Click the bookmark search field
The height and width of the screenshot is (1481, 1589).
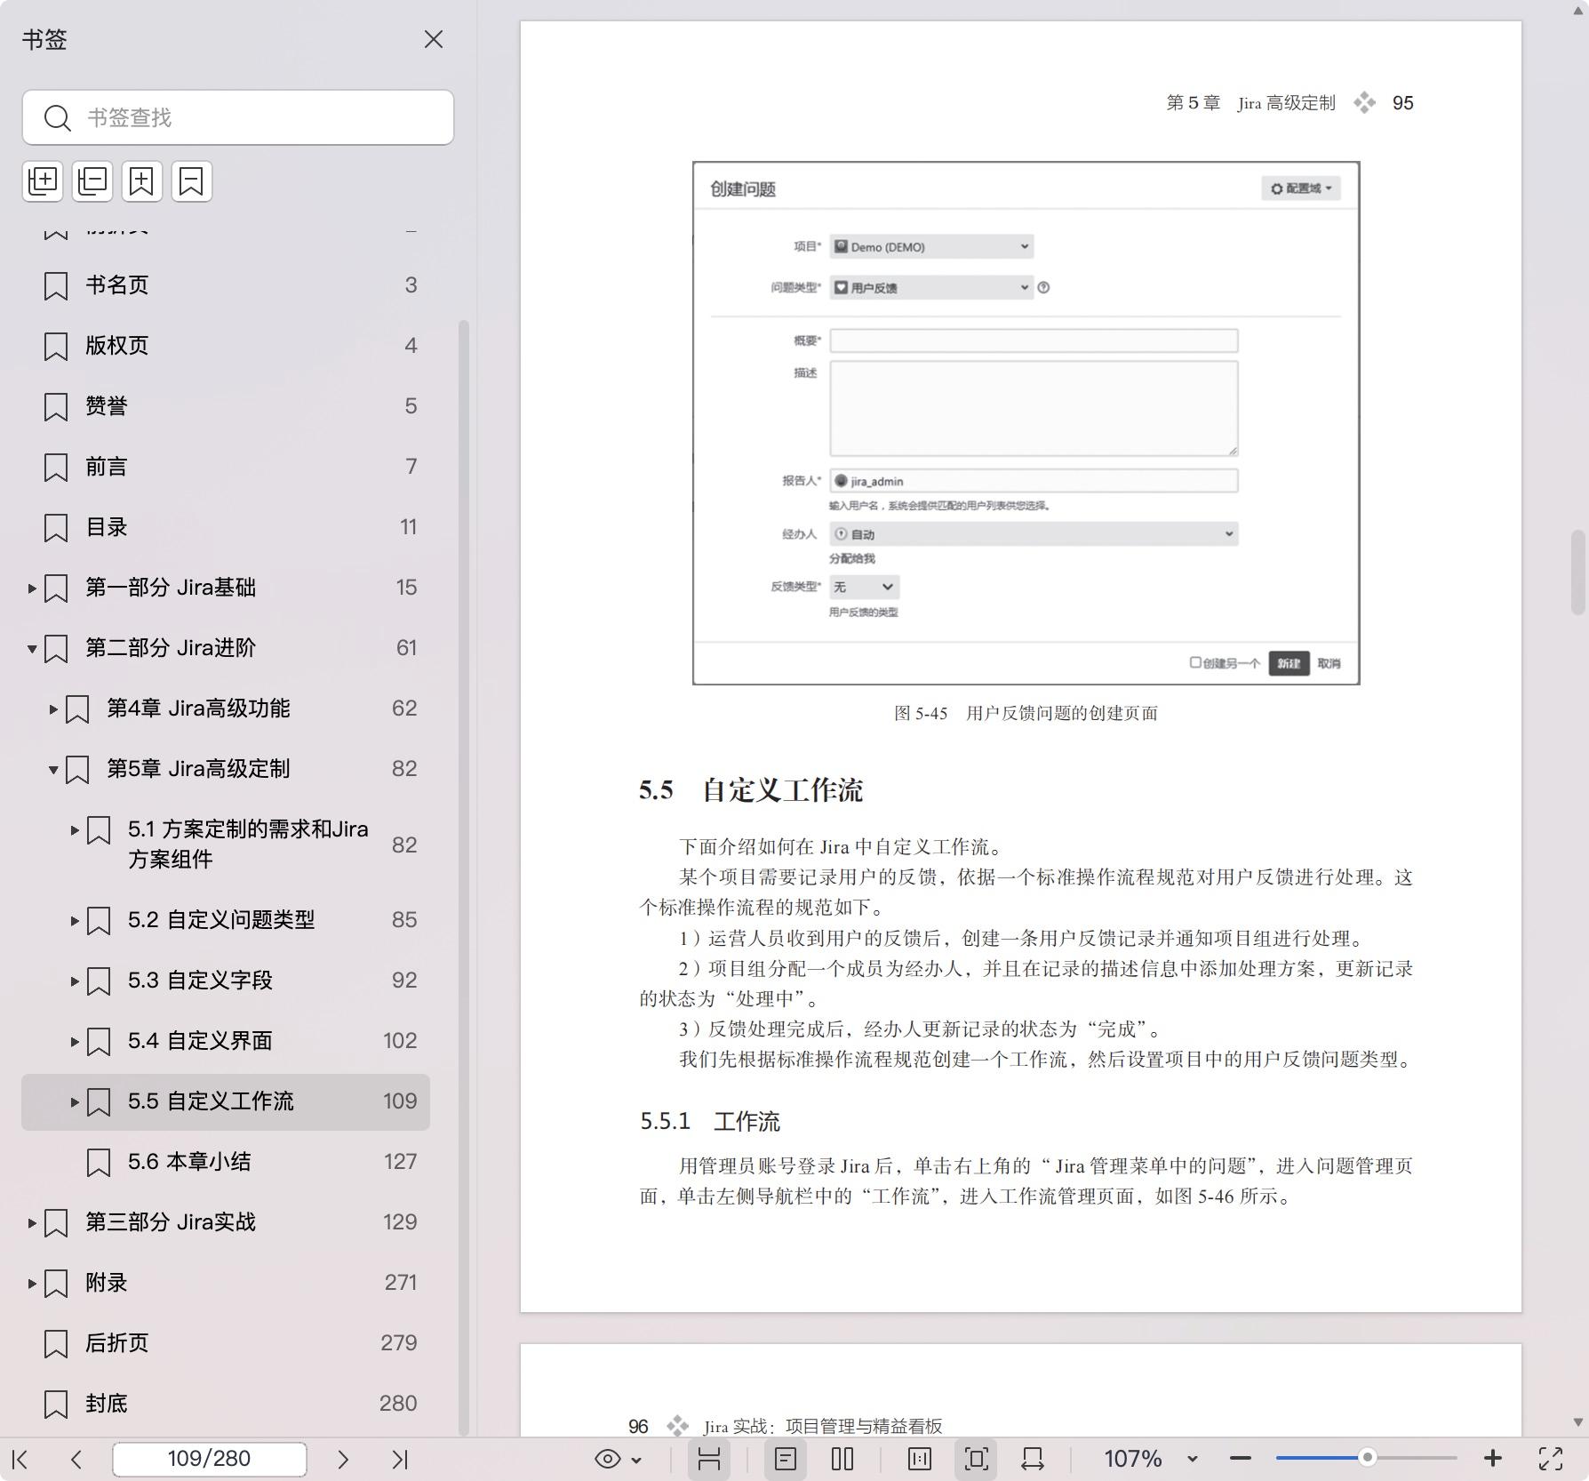pos(238,117)
